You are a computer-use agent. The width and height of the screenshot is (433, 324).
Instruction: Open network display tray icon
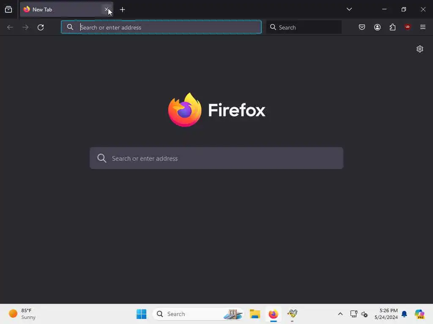point(354,314)
